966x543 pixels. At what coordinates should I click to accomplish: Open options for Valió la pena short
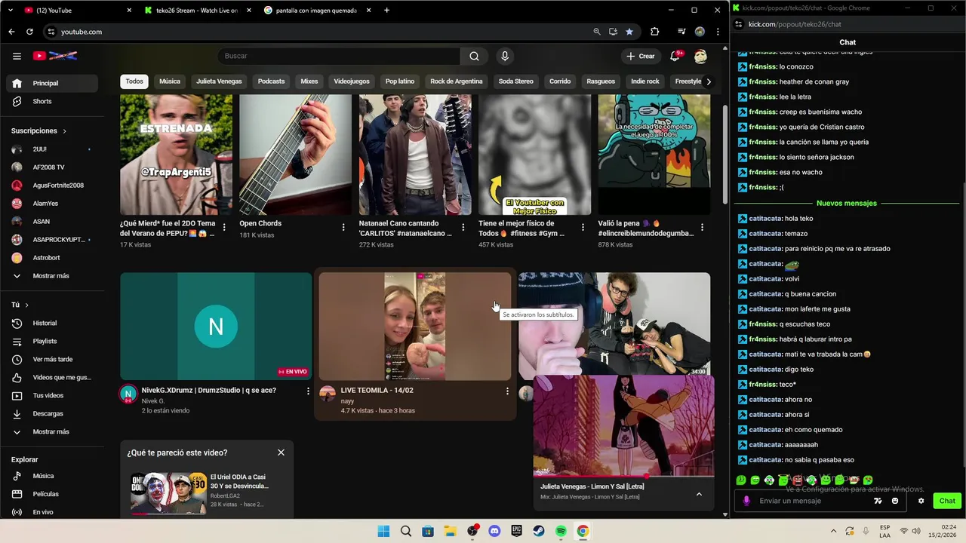pos(703,227)
